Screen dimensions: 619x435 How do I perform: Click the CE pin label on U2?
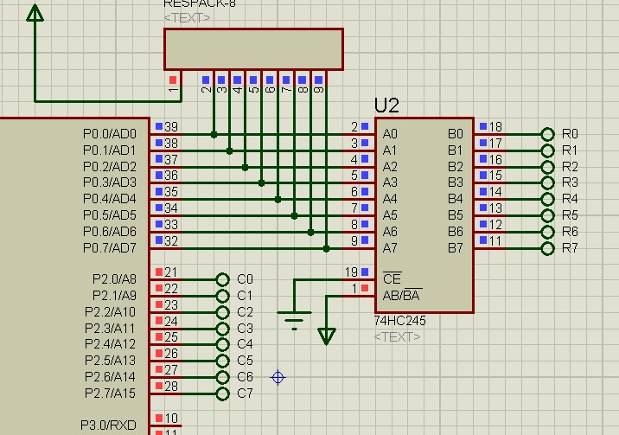pyautogui.click(x=392, y=278)
